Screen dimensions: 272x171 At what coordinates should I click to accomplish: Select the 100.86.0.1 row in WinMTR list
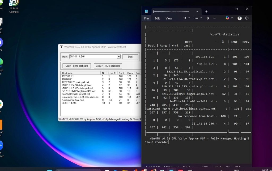pos(101,79)
